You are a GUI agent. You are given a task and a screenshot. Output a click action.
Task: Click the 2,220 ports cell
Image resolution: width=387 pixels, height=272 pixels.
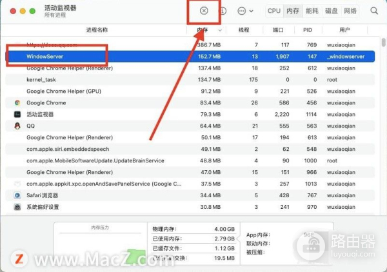pos(282,115)
